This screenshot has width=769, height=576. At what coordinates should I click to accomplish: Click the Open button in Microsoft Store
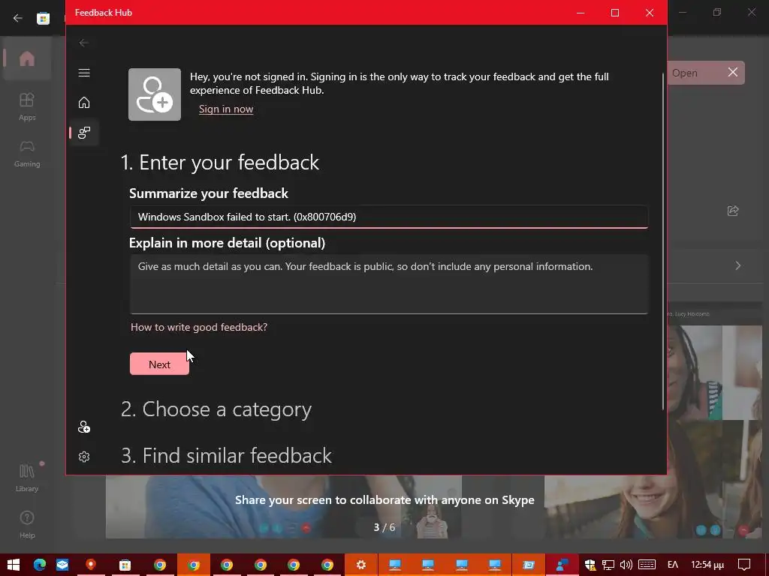click(x=685, y=73)
